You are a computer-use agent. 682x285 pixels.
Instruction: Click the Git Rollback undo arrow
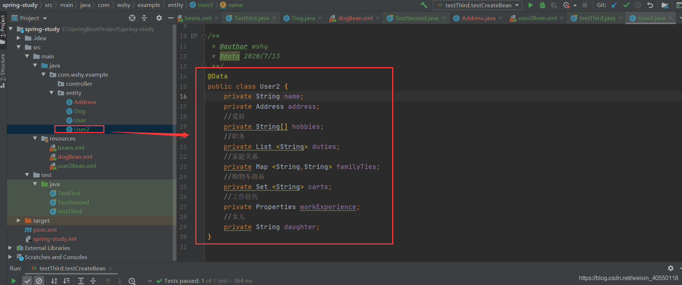click(x=650, y=5)
